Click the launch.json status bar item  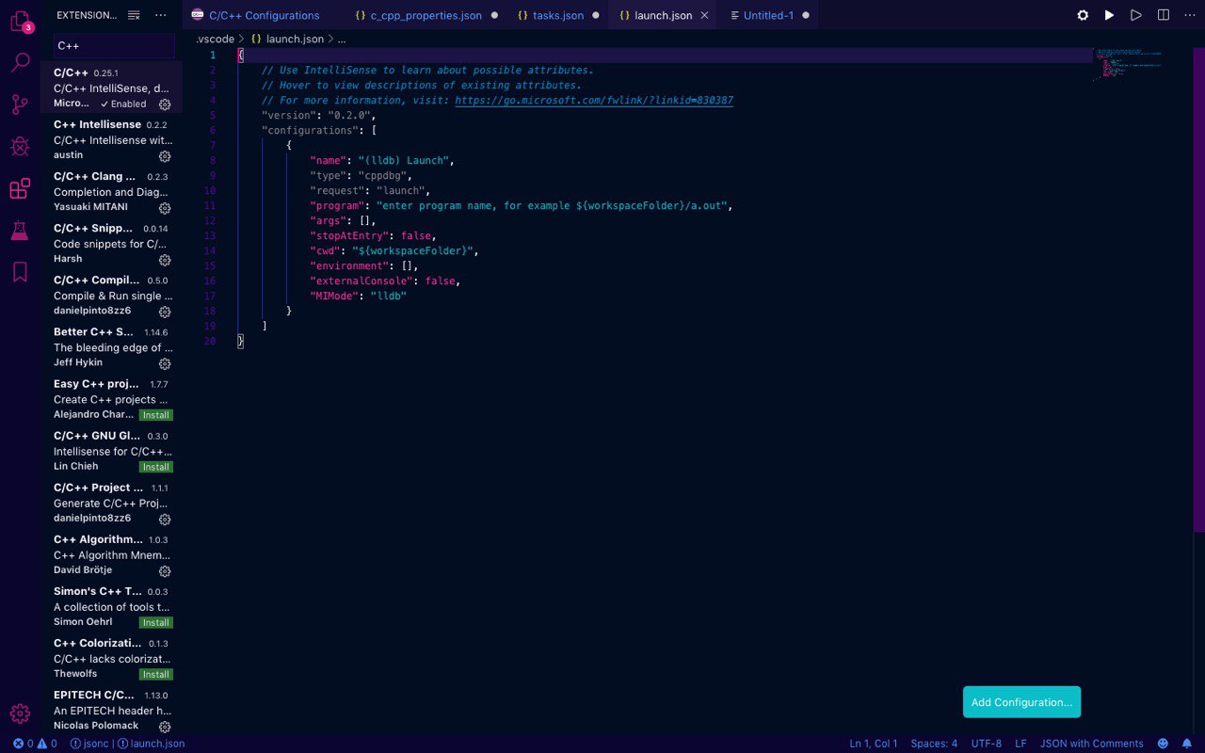tap(152, 744)
